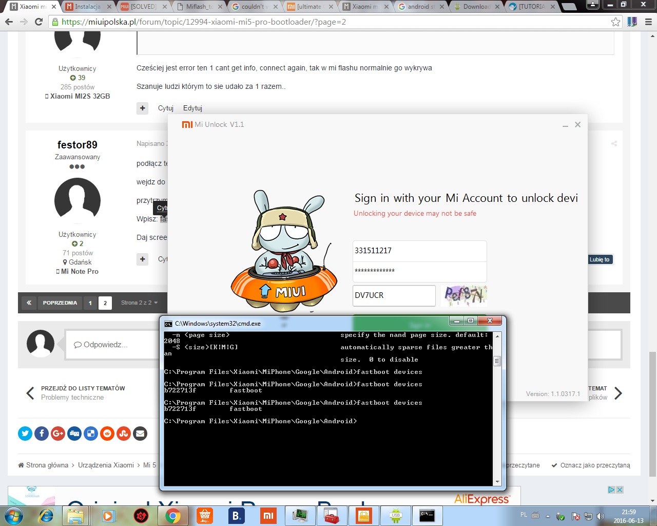The height and width of the screenshot is (526, 657).
Task: Click the captcha code input field
Action: [394, 295]
